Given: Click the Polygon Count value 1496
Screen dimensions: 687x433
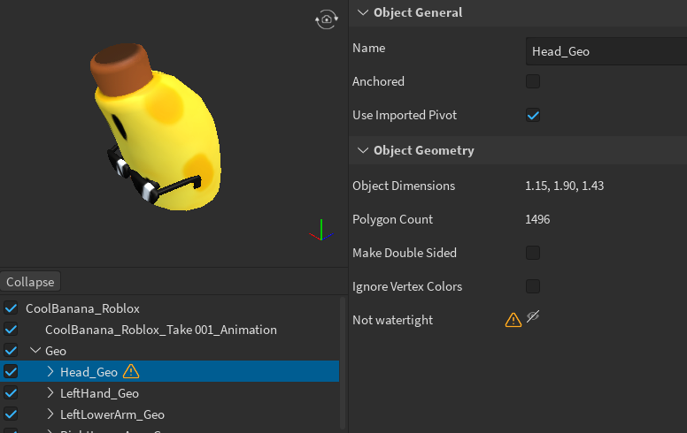Looking at the screenshot, I should coord(537,219).
